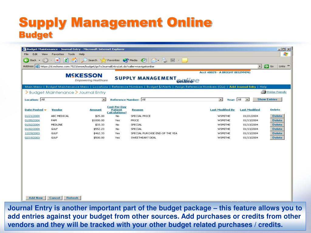The image size is (311, 233).
Task: Sort by Reason column header
Action: 138,110
